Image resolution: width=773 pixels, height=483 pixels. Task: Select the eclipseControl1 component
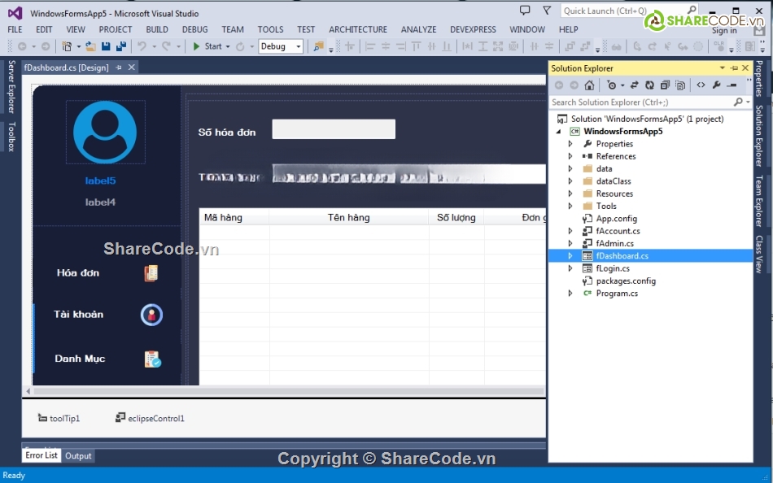(150, 418)
